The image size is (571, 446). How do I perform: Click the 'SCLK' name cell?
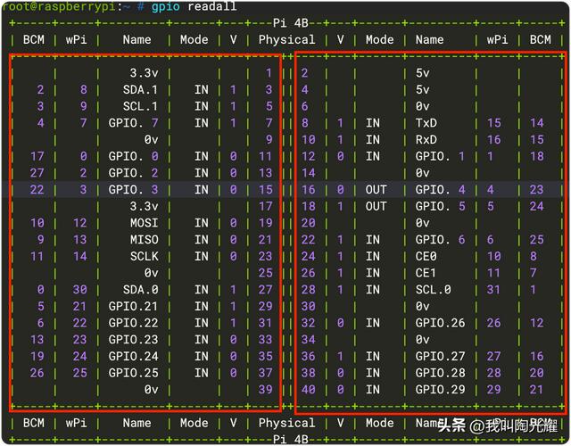(145, 256)
